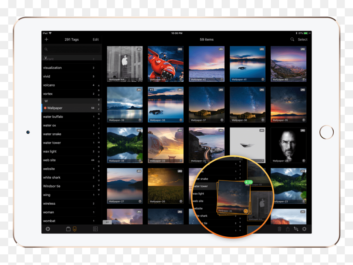Open the Wallpaper-42 thumbnail
The width and height of the screenshot is (353, 265).
206,64
